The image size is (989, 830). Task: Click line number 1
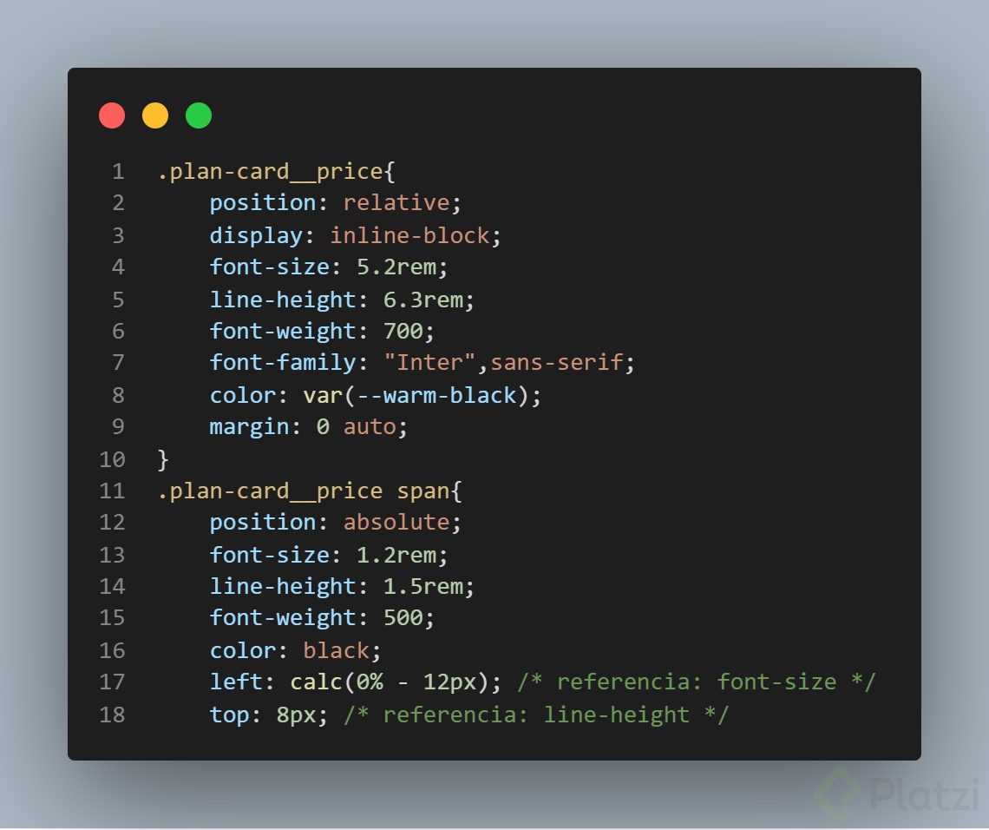pyautogui.click(x=118, y=171)
